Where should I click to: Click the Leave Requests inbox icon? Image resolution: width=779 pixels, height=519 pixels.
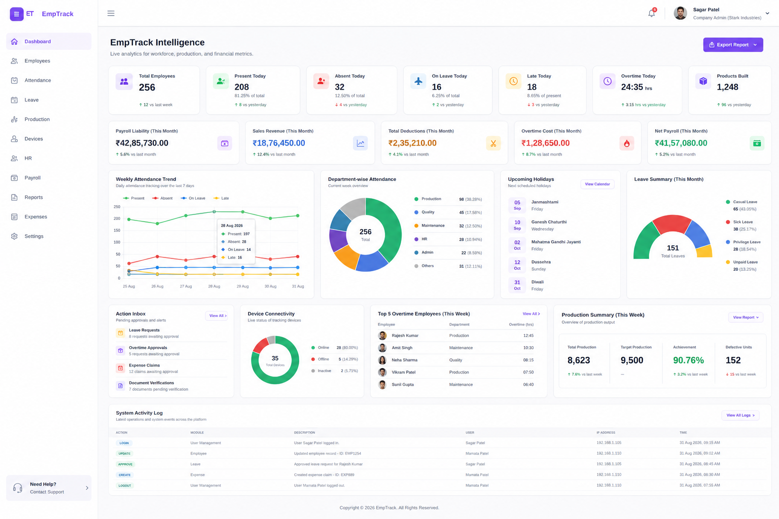[x=121, y=333]
